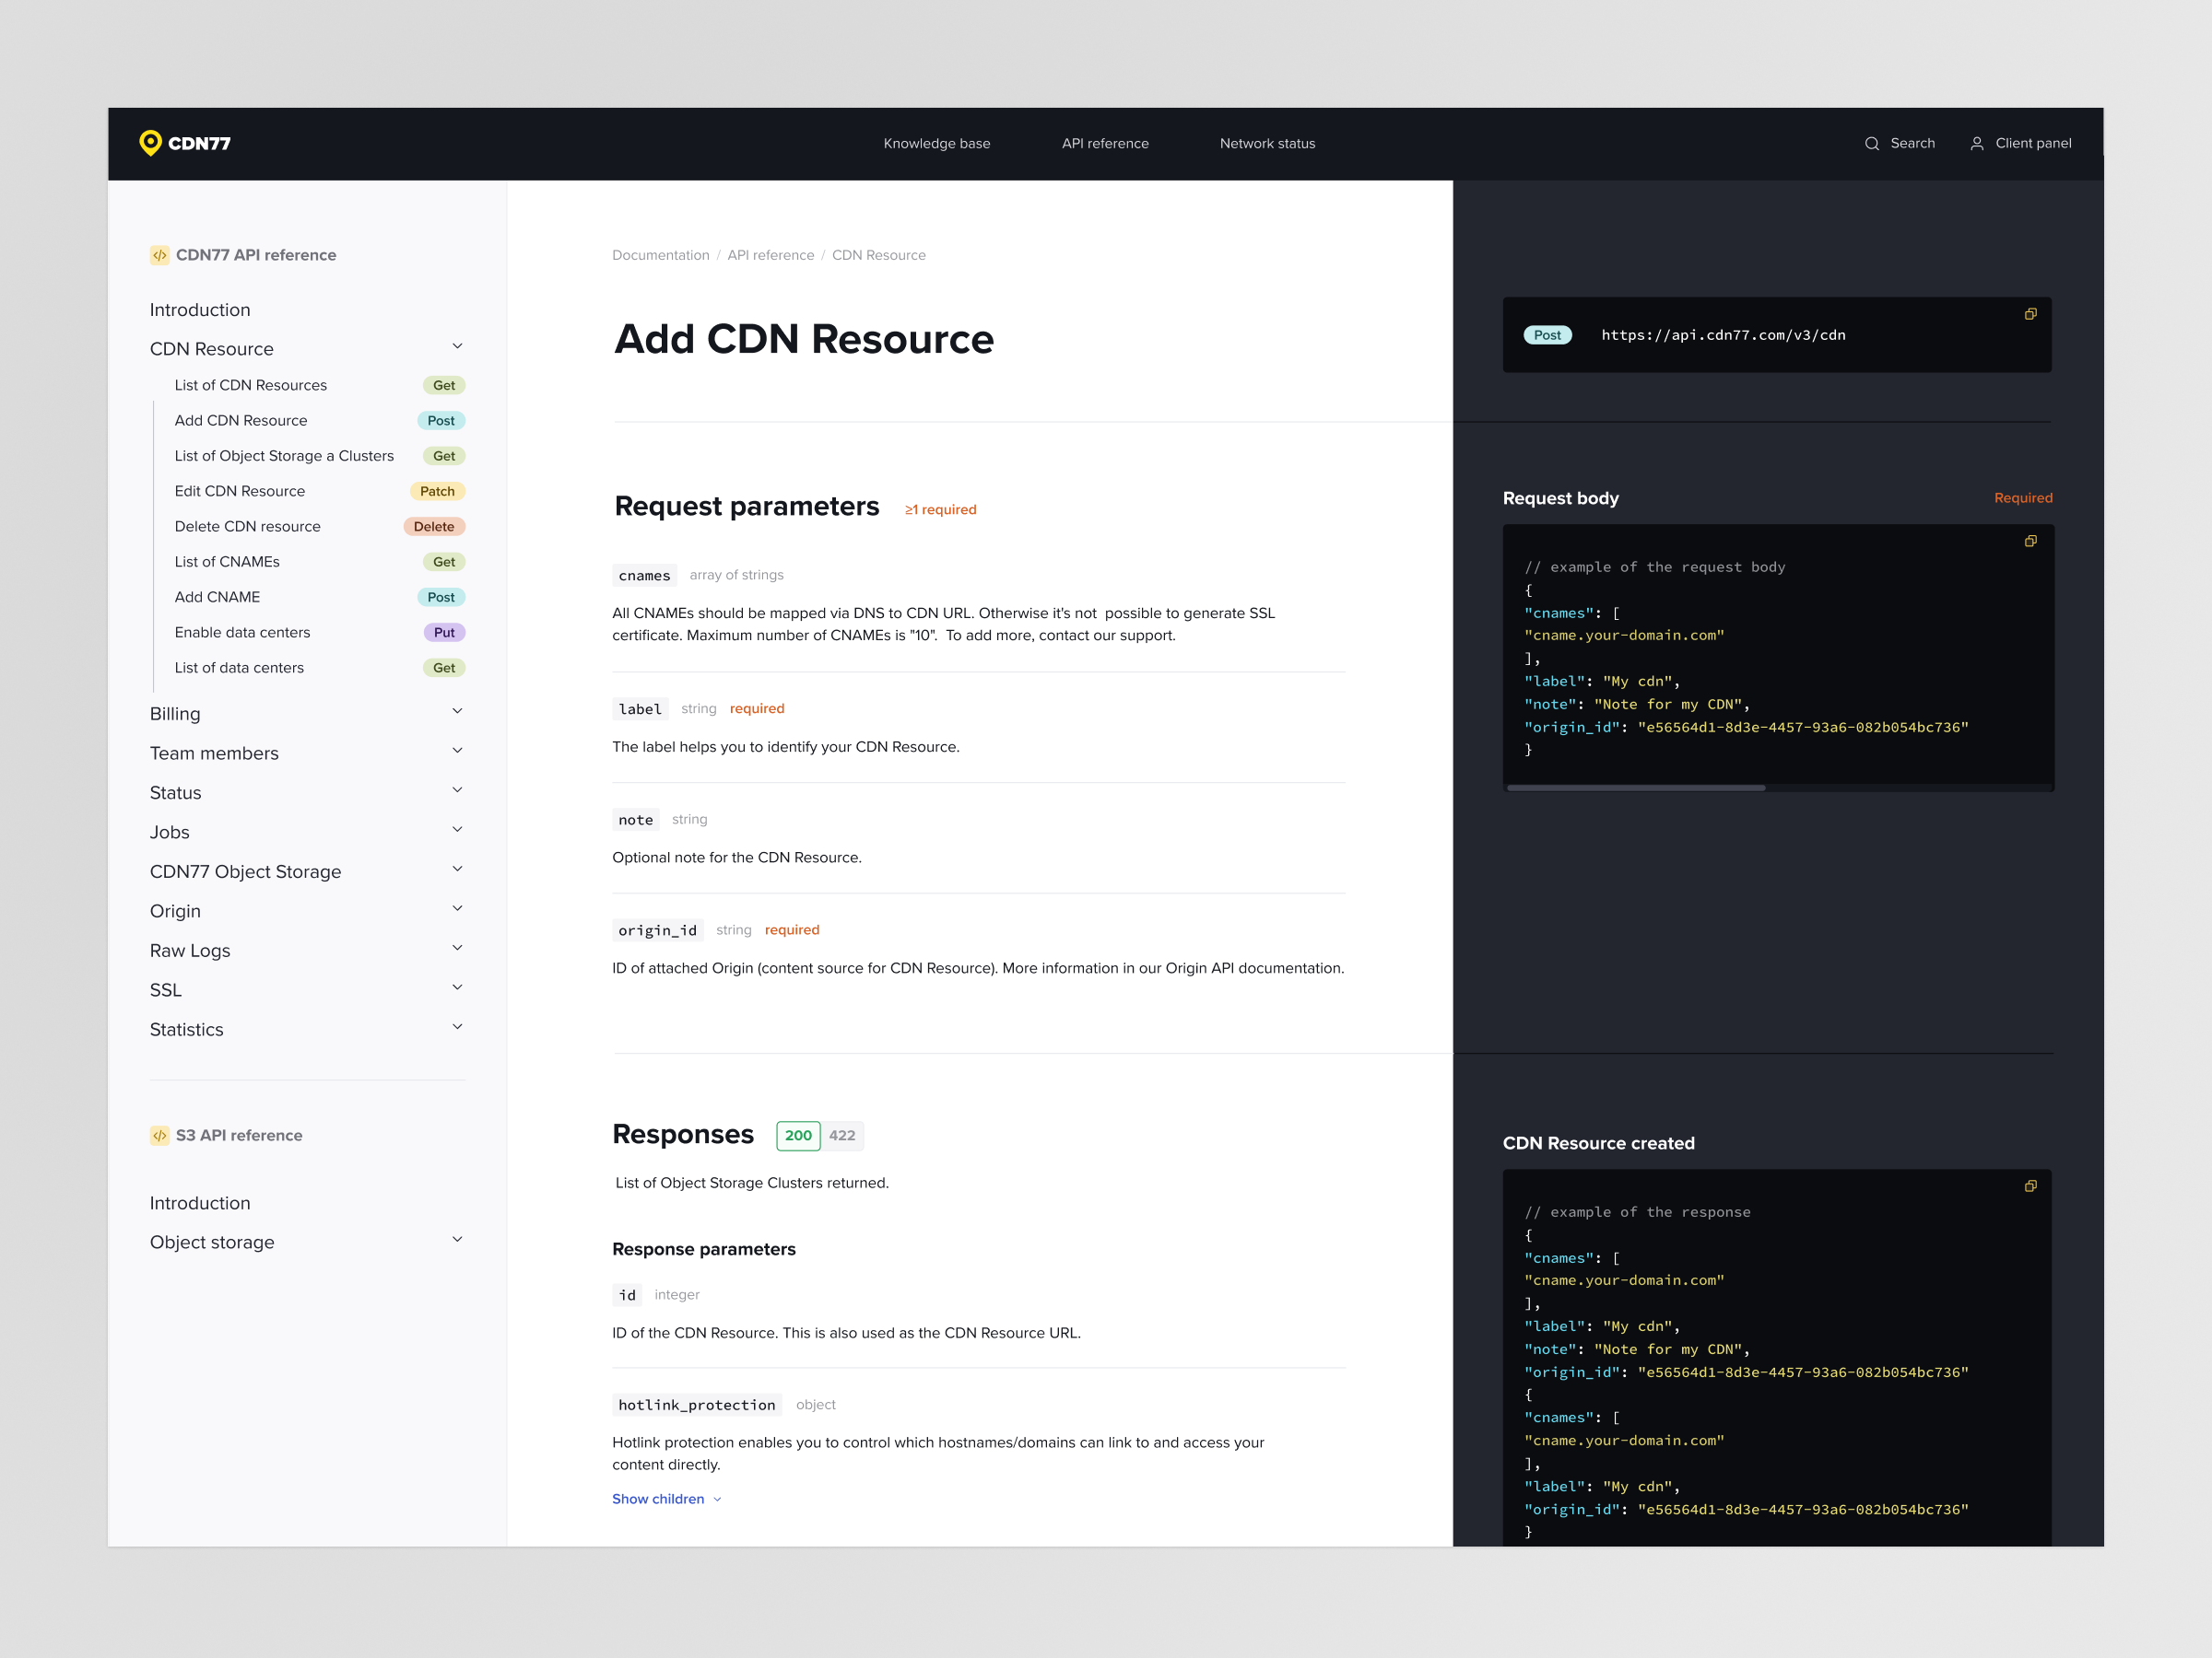This screenshot has width=2212, height=1658.
Task: Expand the Object storage section
Action: pos(457,1238)
